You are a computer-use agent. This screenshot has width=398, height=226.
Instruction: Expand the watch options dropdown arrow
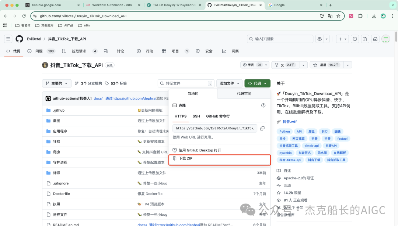[x=266, y=65]
